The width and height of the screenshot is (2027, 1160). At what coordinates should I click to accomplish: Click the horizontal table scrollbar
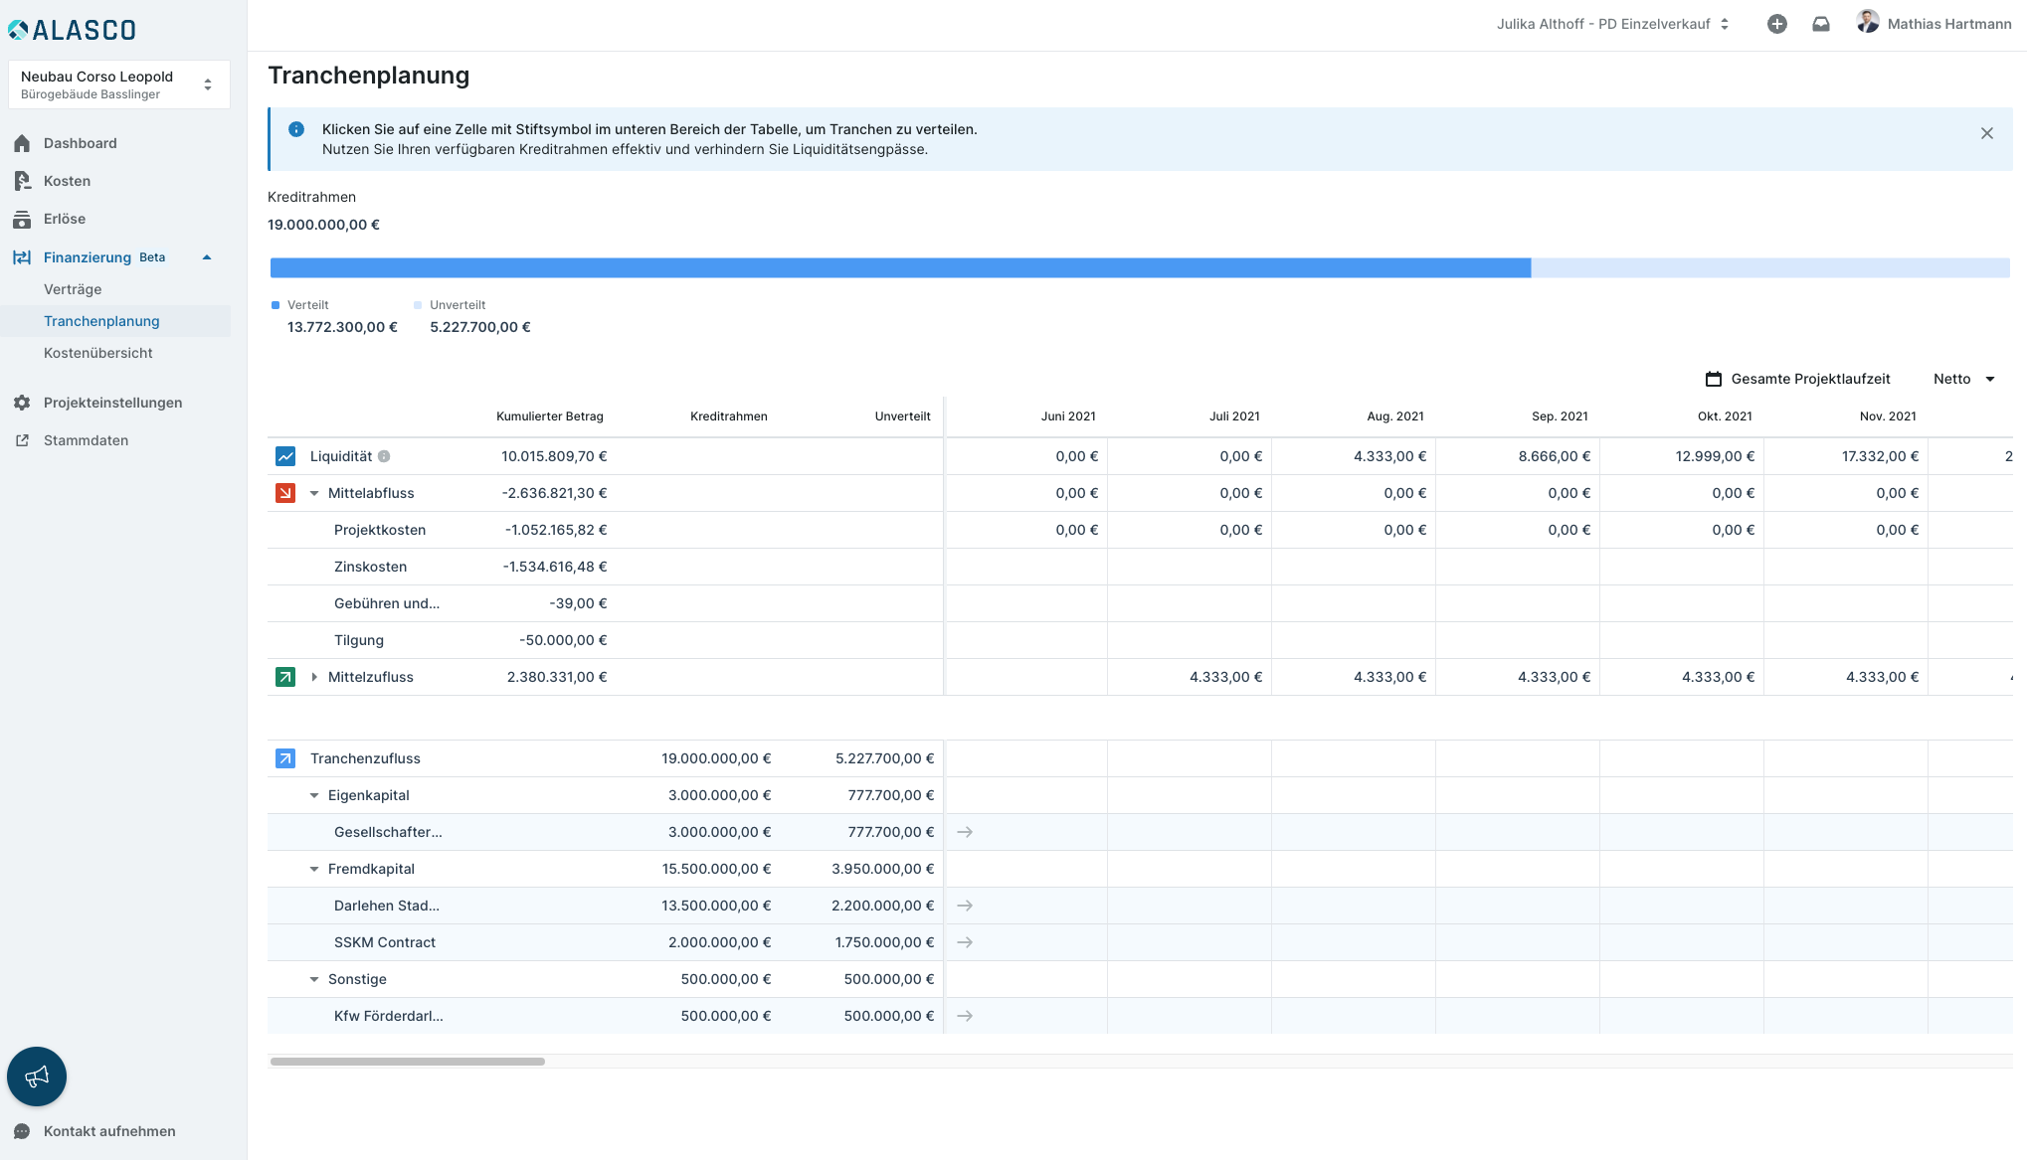408,1062
